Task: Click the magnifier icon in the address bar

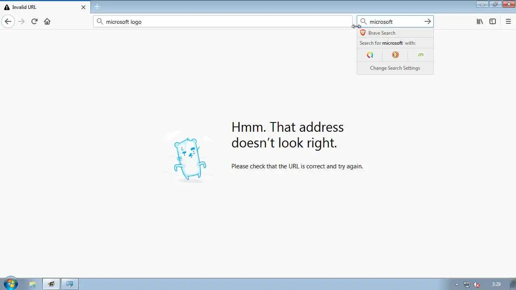Action: click(100, 22)
